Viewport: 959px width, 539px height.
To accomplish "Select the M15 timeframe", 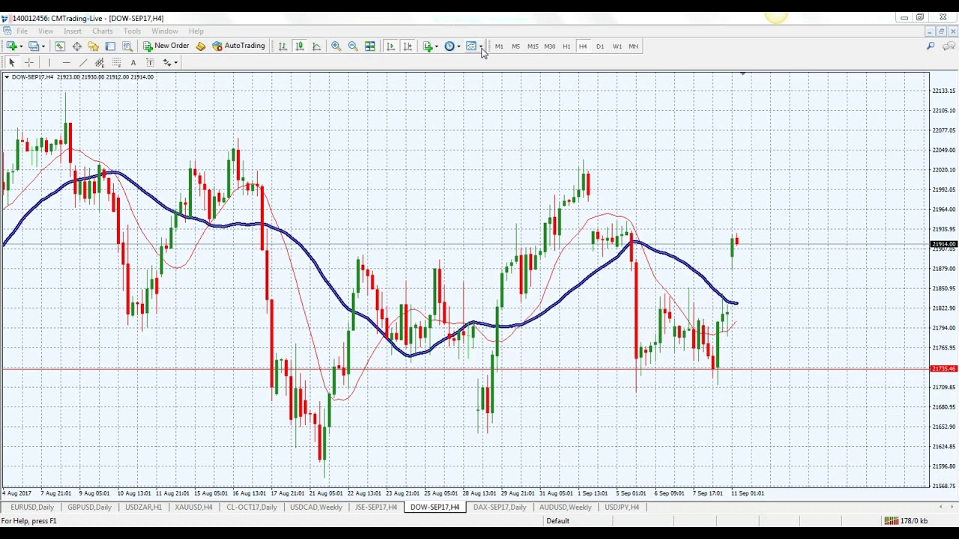I will [x=533, y=46].
